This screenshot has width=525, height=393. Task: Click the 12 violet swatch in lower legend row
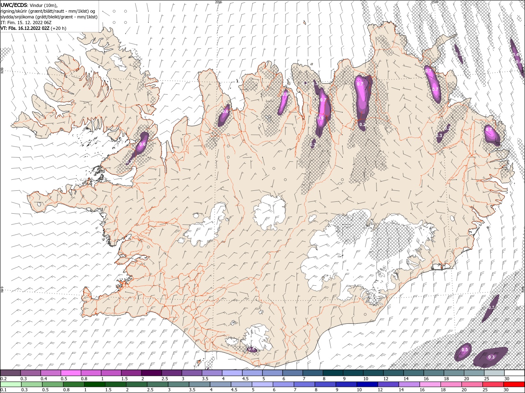388,384
